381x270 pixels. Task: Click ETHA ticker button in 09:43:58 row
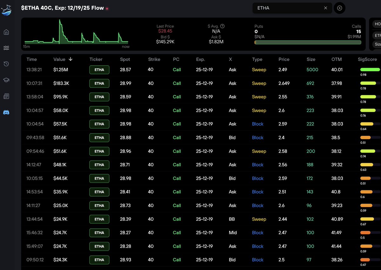click(99, 138)
